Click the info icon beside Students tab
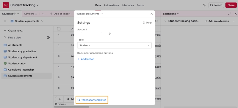 (14, 14)
